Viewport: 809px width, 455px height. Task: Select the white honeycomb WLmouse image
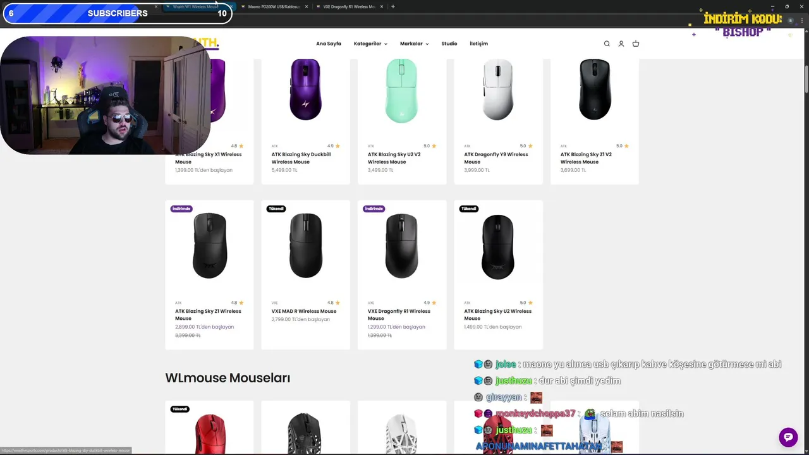point(401,434)
